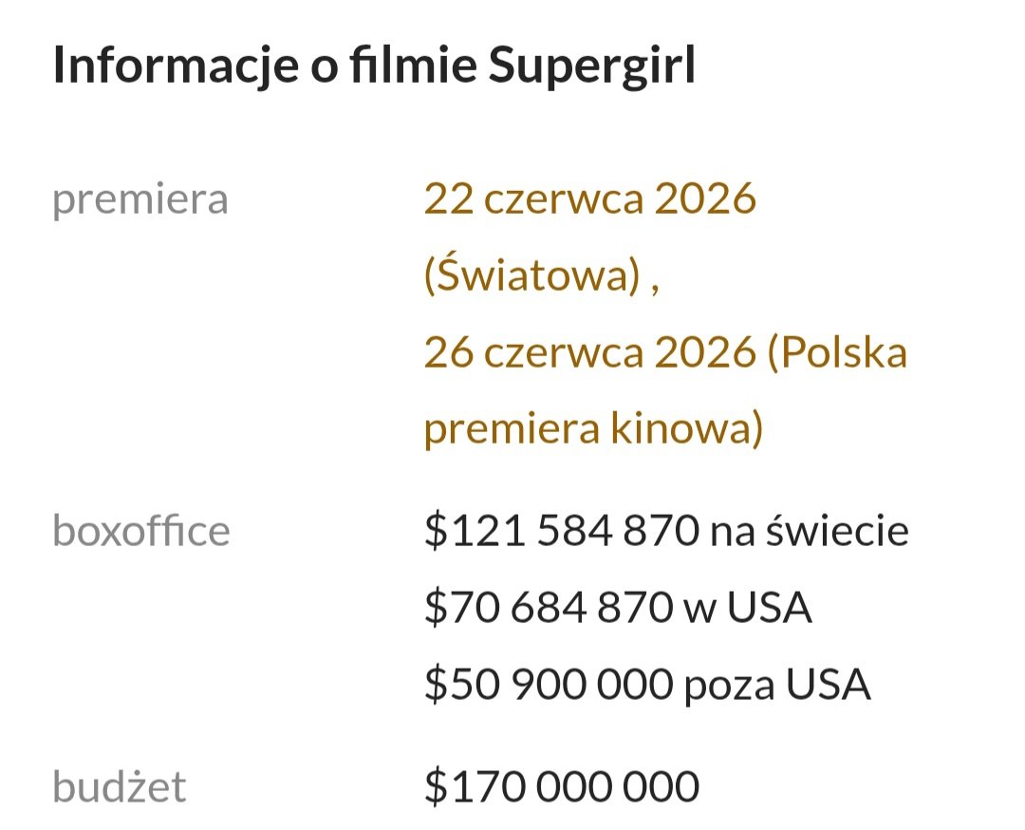Click the $170 000 000 budget value
The width and height of the screenshot is (1025, 830).
pos(562,786)
